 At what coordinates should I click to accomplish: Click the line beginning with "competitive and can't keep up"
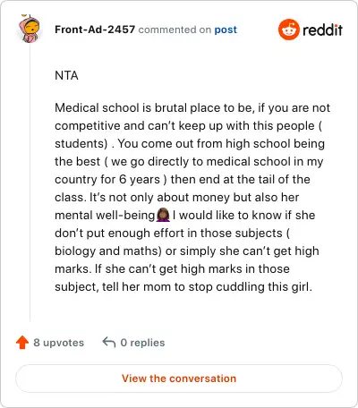[x=189, y=125]
